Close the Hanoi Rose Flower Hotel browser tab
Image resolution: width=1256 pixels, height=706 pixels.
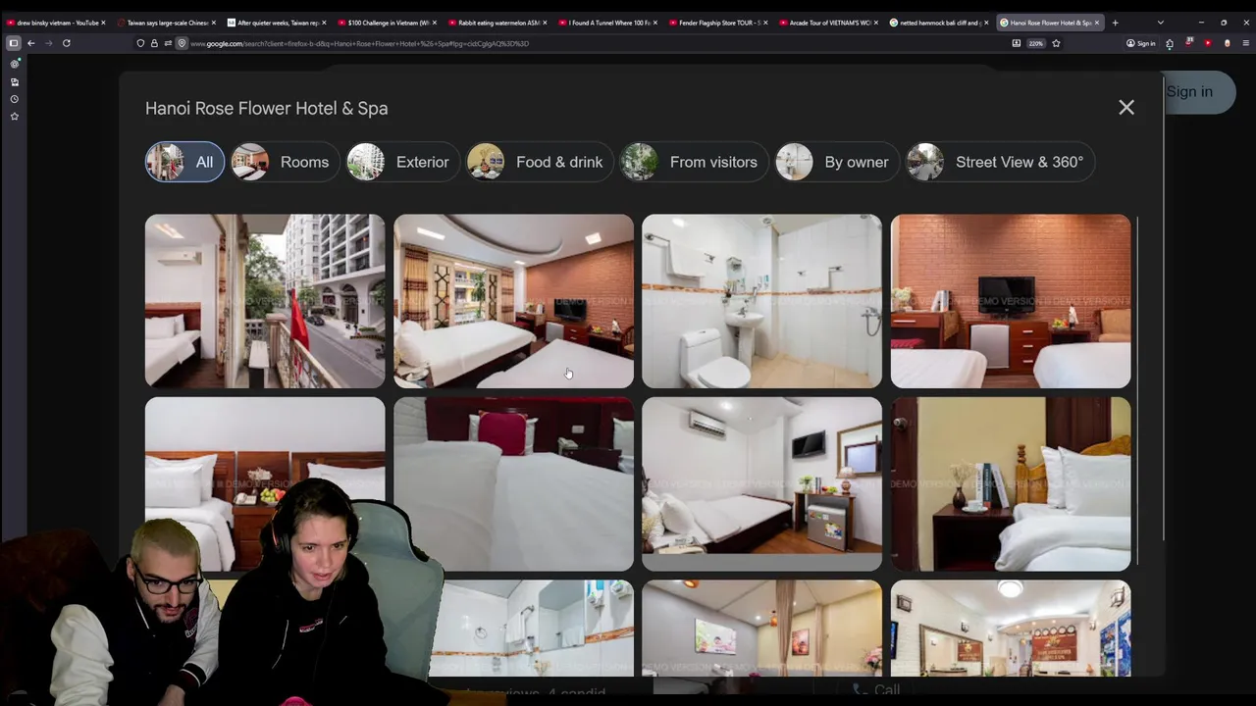coord(1097,23)
